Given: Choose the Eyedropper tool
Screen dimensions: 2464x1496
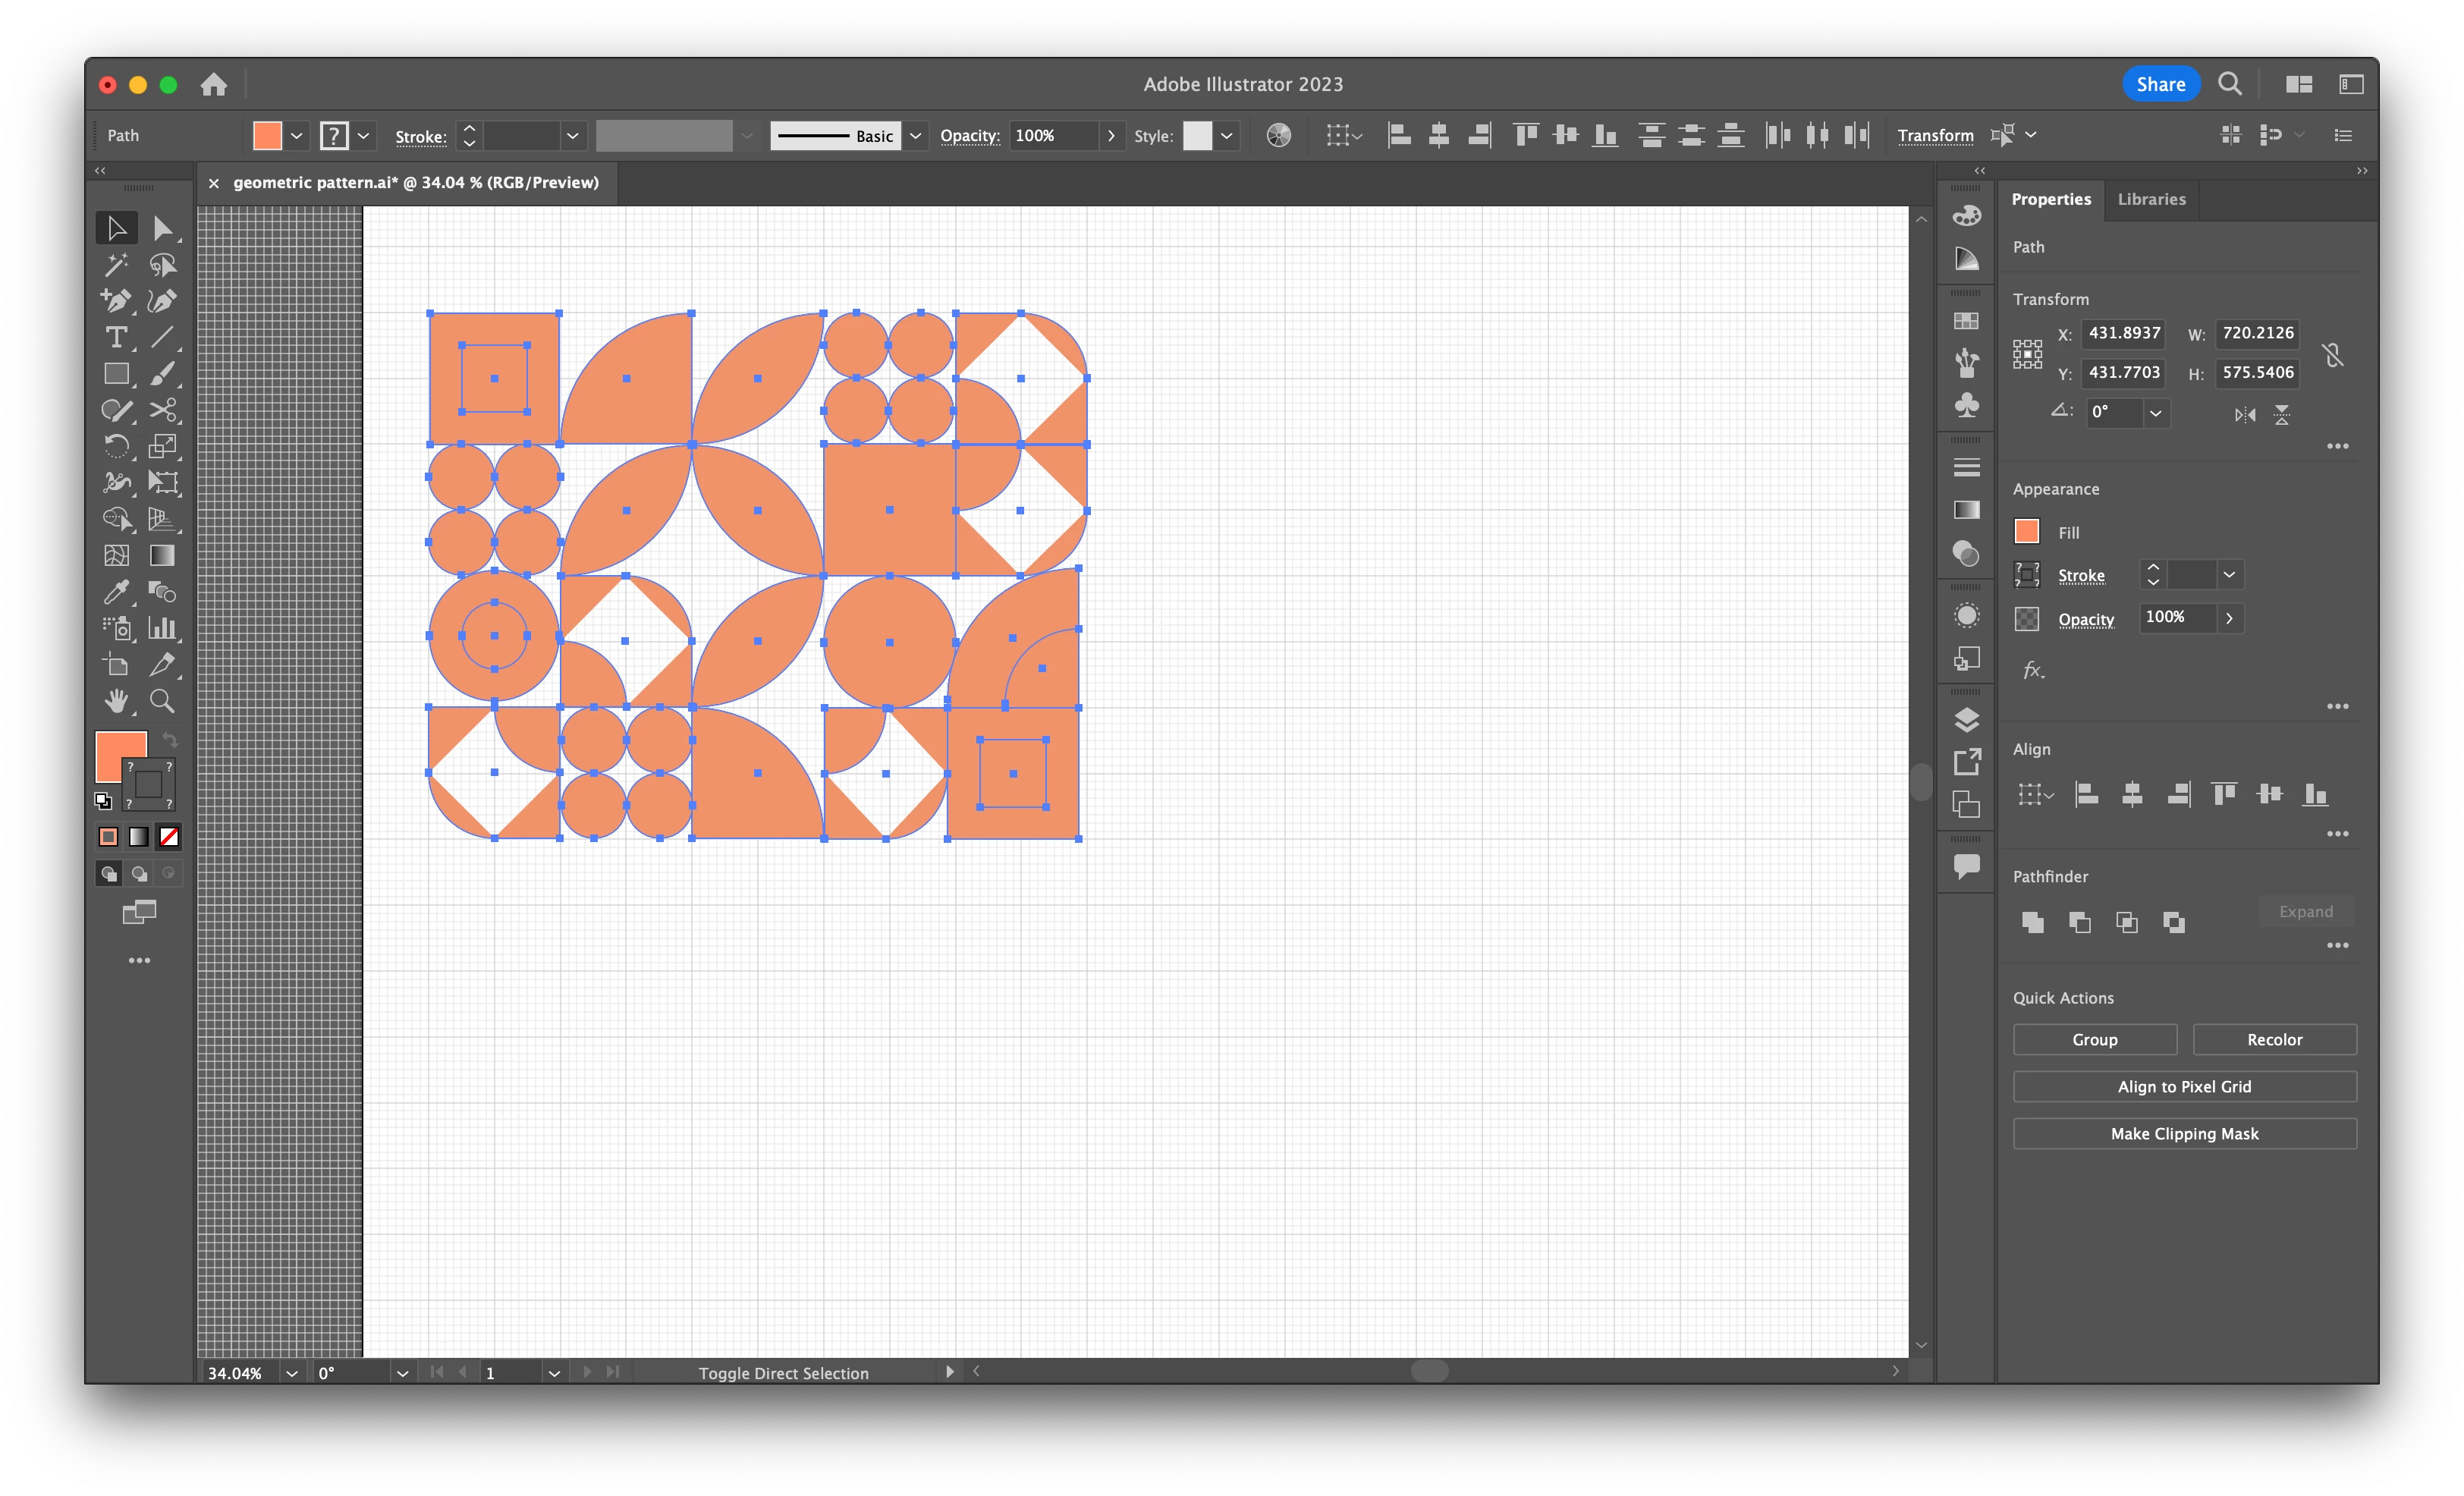Looking at the screenshot, I should point(116,592).
